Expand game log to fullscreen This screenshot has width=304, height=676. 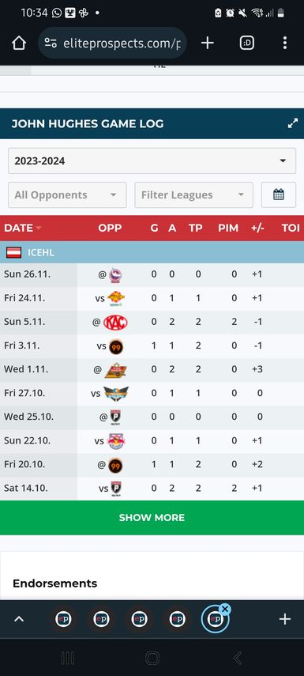coord(293,123)
